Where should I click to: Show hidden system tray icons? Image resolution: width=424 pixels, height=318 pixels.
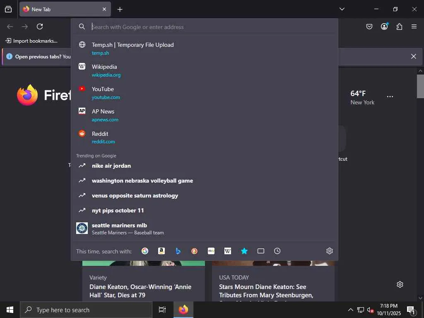pyautogui.click(x=350, y=310)
